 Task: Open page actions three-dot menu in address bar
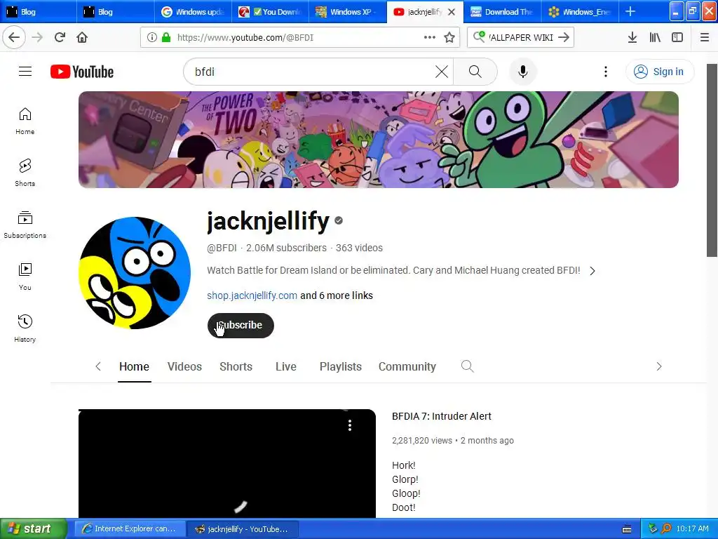(430, 37)
